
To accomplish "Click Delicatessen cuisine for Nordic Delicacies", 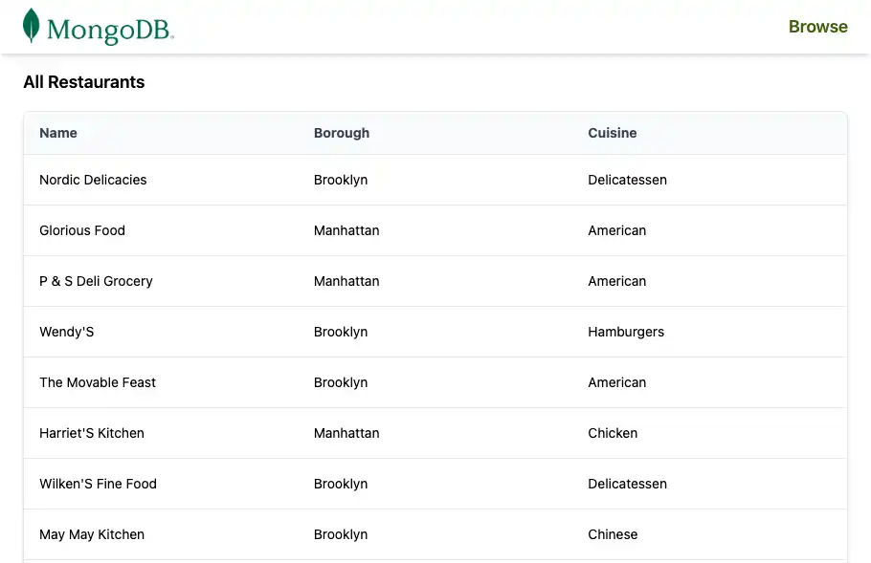I will pyautogui.click(x=627, y=180).
